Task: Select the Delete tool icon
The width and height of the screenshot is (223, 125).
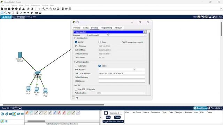Action: [x=9, y=13]
